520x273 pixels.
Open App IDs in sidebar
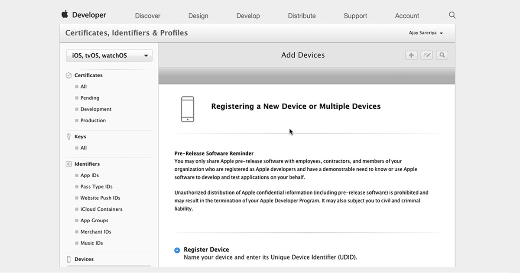90,175
